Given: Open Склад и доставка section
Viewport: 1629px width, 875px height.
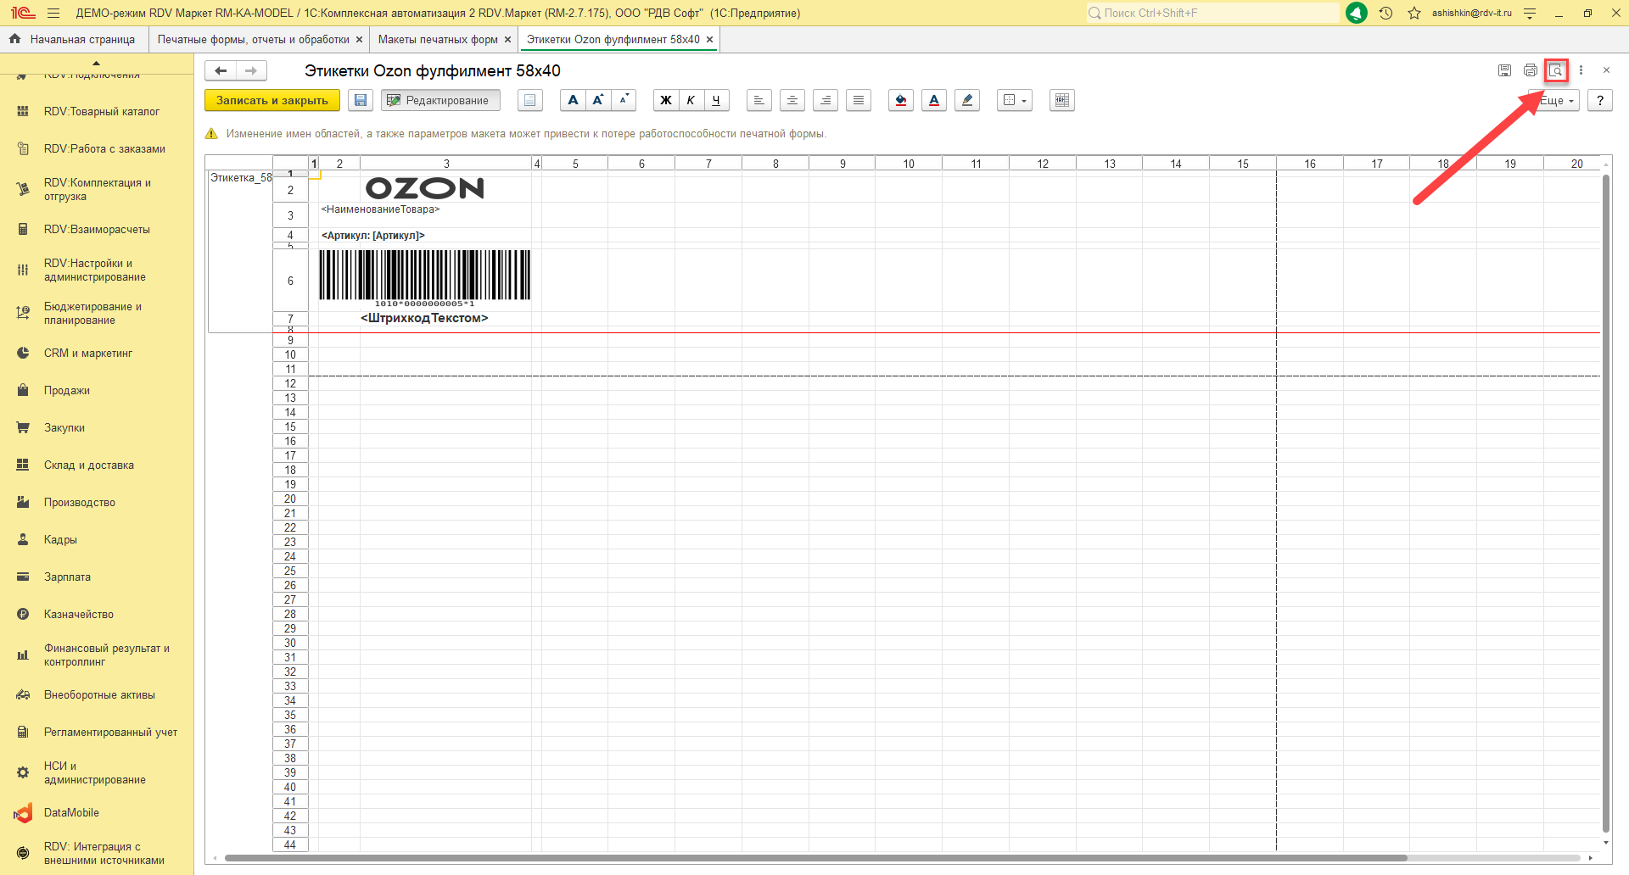Looking at the screenshot, I should coord(97,465).
